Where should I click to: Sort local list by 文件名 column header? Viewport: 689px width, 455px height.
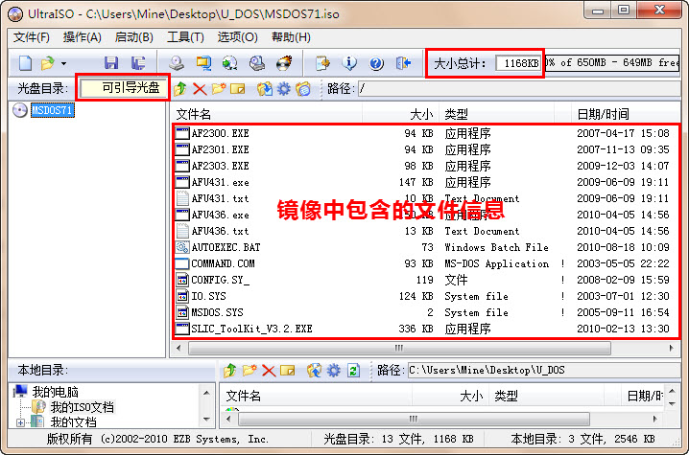pos(316,397)
